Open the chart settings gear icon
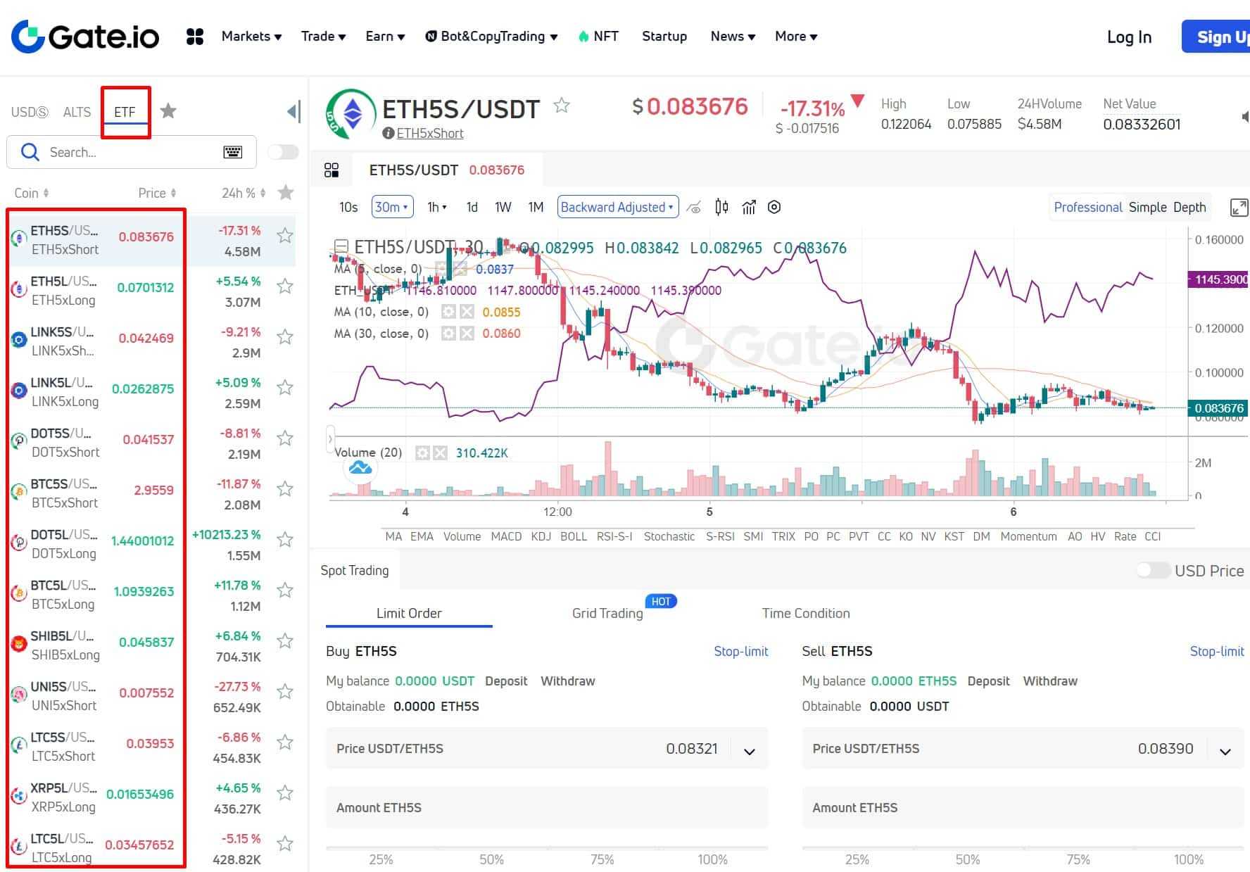Image resolution: width=1250 pixels, height=872 pixels. pyautogui.click(x=774, y=207)
